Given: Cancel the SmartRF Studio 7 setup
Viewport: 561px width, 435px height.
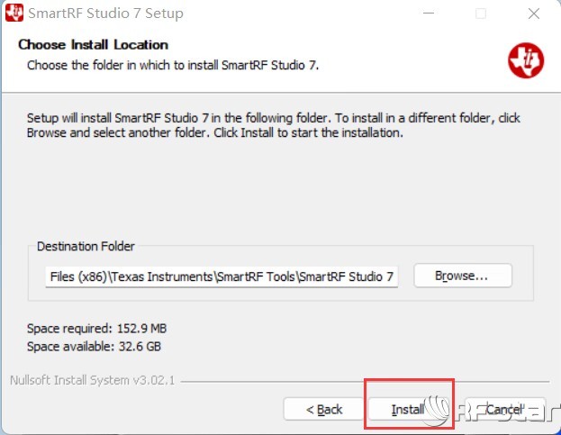Looking at the screenshot, I should 505,409.
